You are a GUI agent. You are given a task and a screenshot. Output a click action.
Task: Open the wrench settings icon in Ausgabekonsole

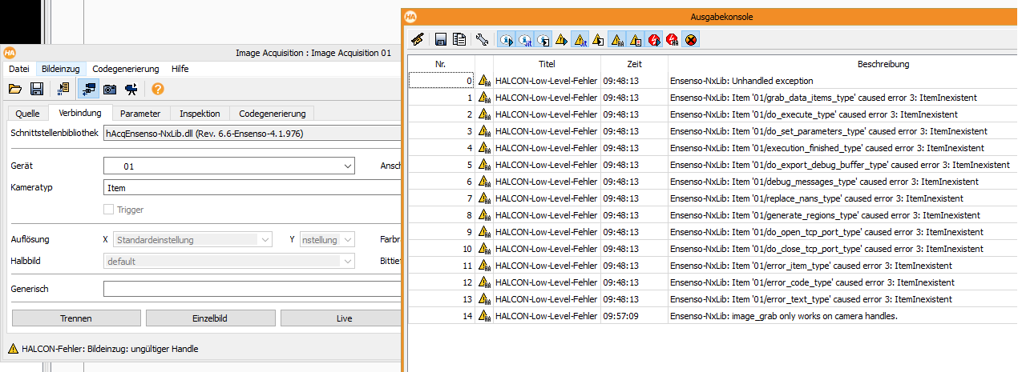(x=483, y=38)
